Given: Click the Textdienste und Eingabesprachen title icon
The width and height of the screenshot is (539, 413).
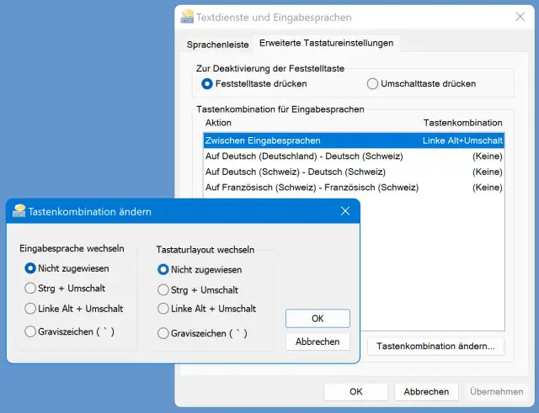Looking at the screenshot, I should 186,17.
